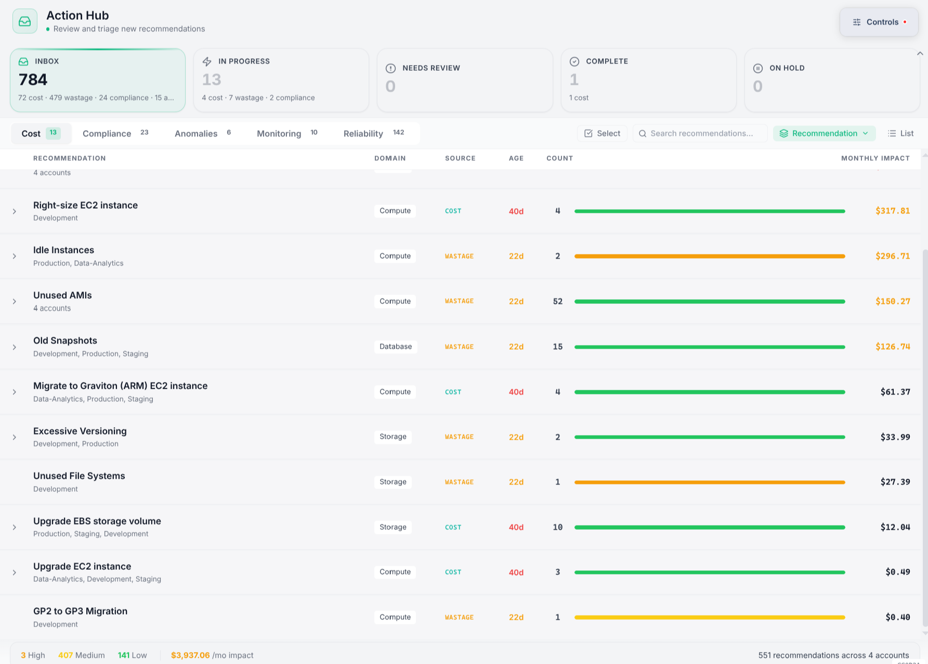Sort by Age column header
Image resolution: width=928 pixels, height=664 pixels.
[516, 158]
